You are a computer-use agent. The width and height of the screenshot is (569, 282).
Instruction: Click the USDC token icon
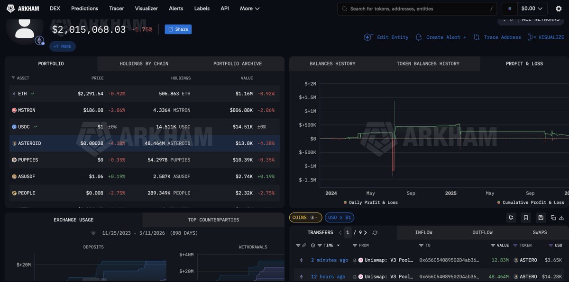click(x=14, y=127)
